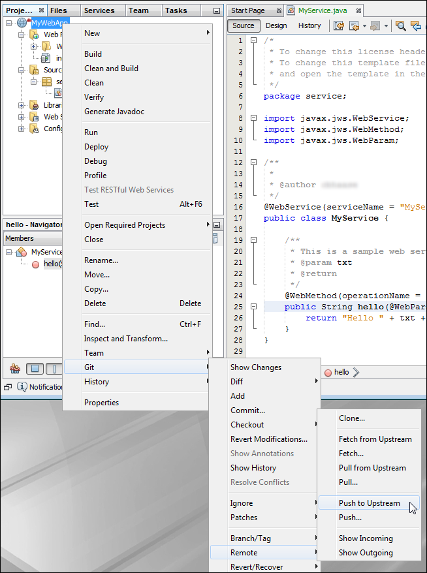This screenshot has height=573, width=427.
Task: Click the Web Pages folder icon
Action: pos(34,35)
